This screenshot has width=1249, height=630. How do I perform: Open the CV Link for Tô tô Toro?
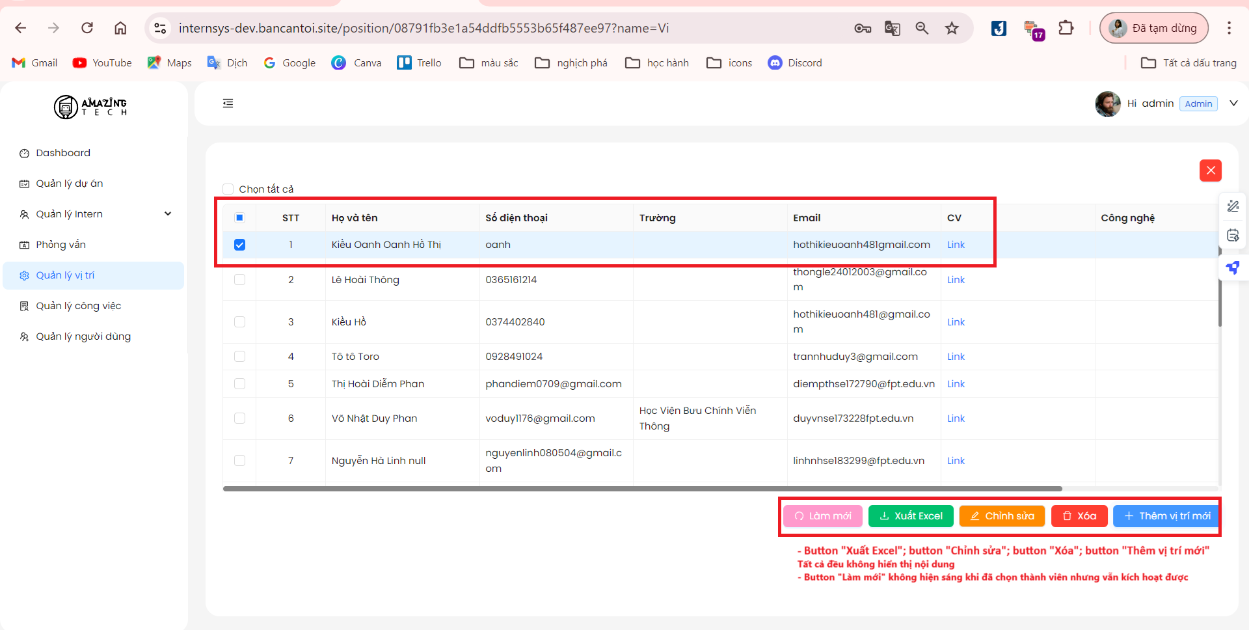956,357
